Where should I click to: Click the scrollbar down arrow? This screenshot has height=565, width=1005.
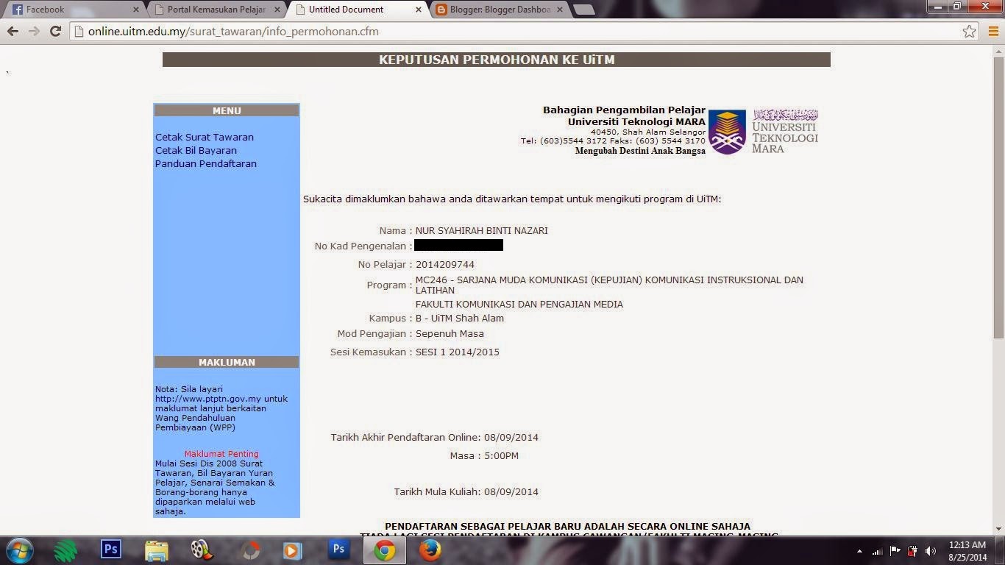tap(998, 528)
